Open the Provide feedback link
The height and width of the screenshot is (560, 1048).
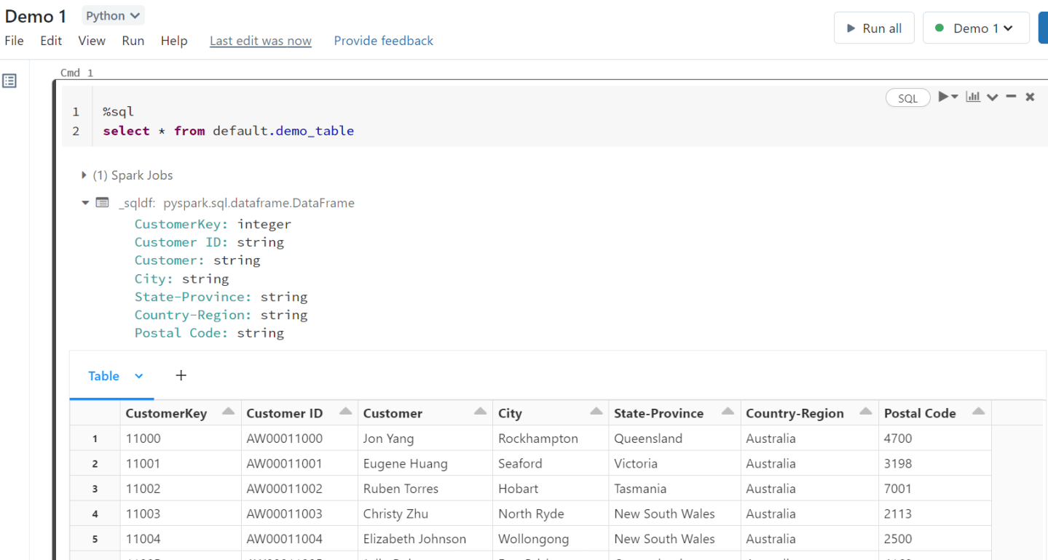383,41
